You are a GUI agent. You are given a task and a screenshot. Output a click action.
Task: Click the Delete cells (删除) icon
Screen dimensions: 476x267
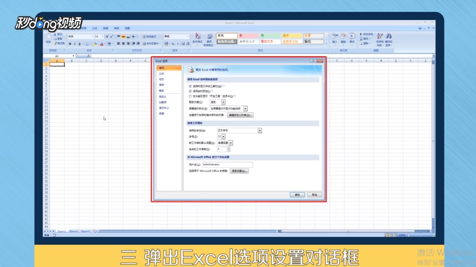[343, 36]
